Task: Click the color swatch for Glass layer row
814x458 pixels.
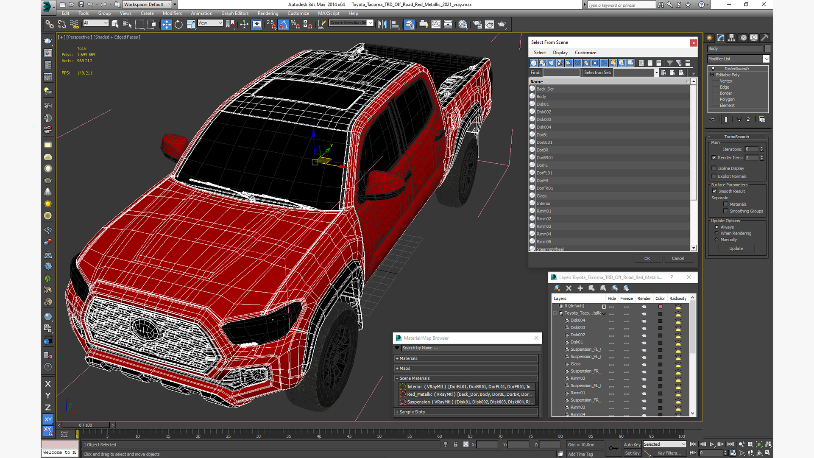Action: [x=660, y=364]
